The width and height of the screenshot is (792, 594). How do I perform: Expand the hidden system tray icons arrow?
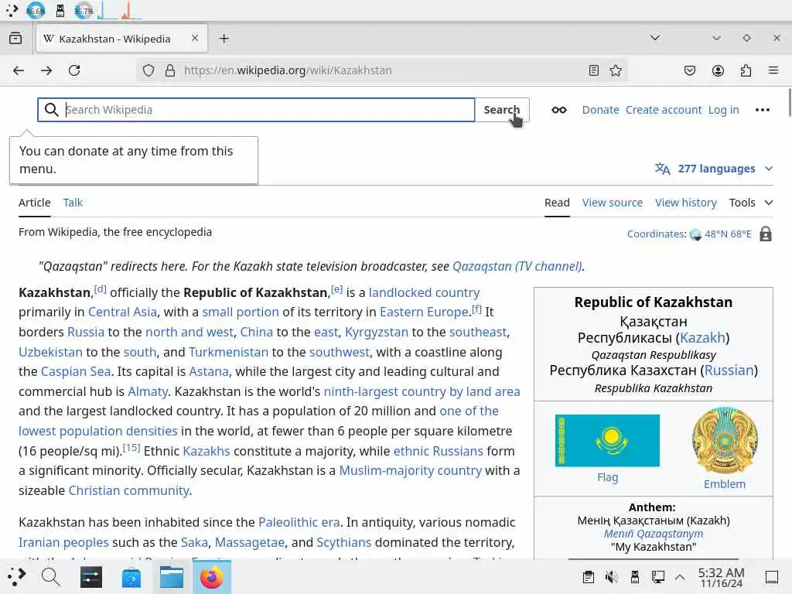pos(680,577)
